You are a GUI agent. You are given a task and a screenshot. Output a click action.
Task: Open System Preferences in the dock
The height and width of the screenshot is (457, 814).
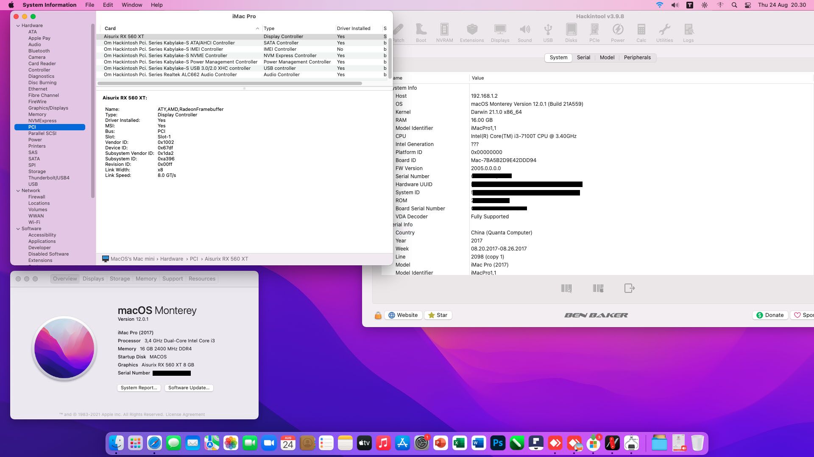[421, 443]
